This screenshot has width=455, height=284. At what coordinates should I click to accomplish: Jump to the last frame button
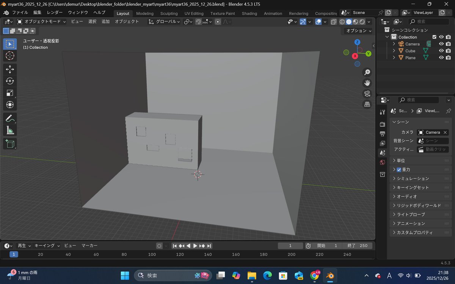coord(209,246)
